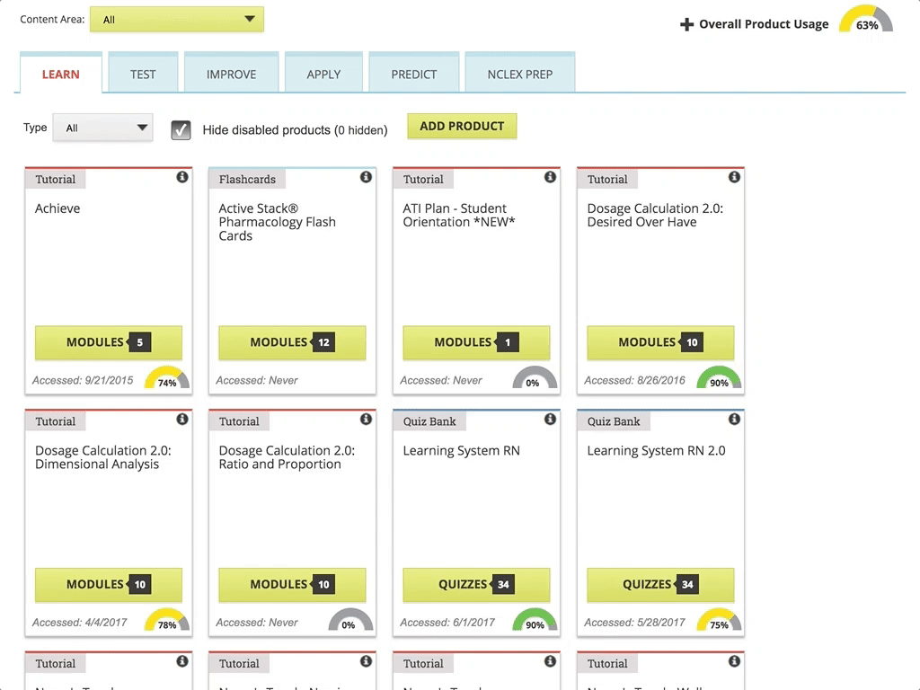Expand Overall Product Usage plus icon
The height and width of the screenshot is (690, 920).
pyautogui.click(x=686, y=24)
